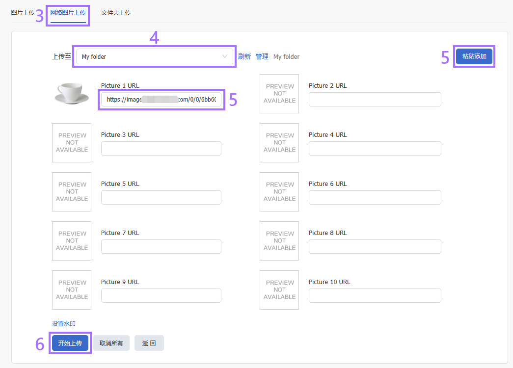
Task: Click the Picture 10 URL input
Action: (375, 296)
